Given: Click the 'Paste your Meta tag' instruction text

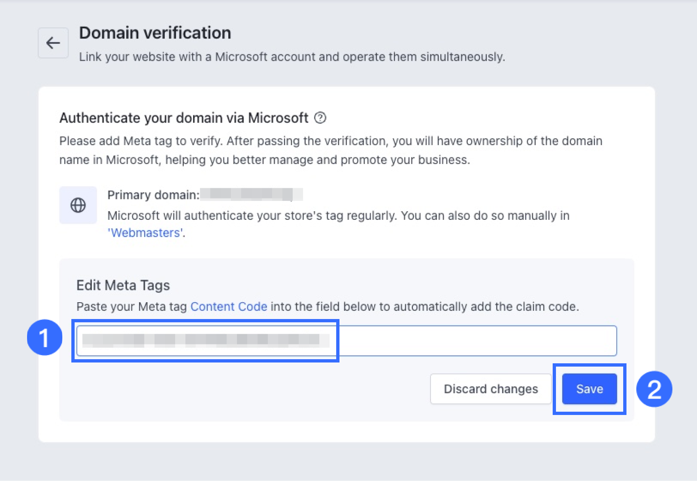Looking at the screenshot, I should point(132,307).
